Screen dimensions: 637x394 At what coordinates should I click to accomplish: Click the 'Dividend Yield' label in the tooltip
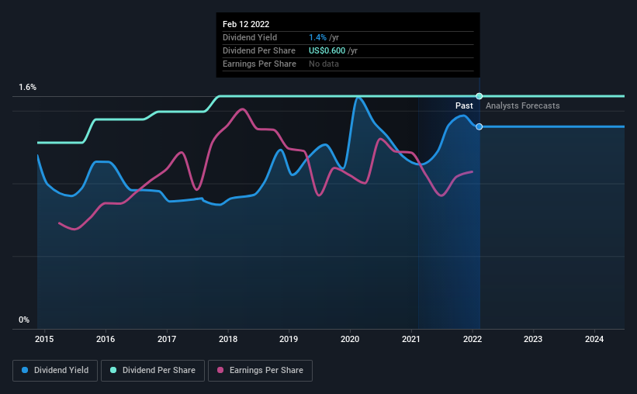click(x=250, y=37)
